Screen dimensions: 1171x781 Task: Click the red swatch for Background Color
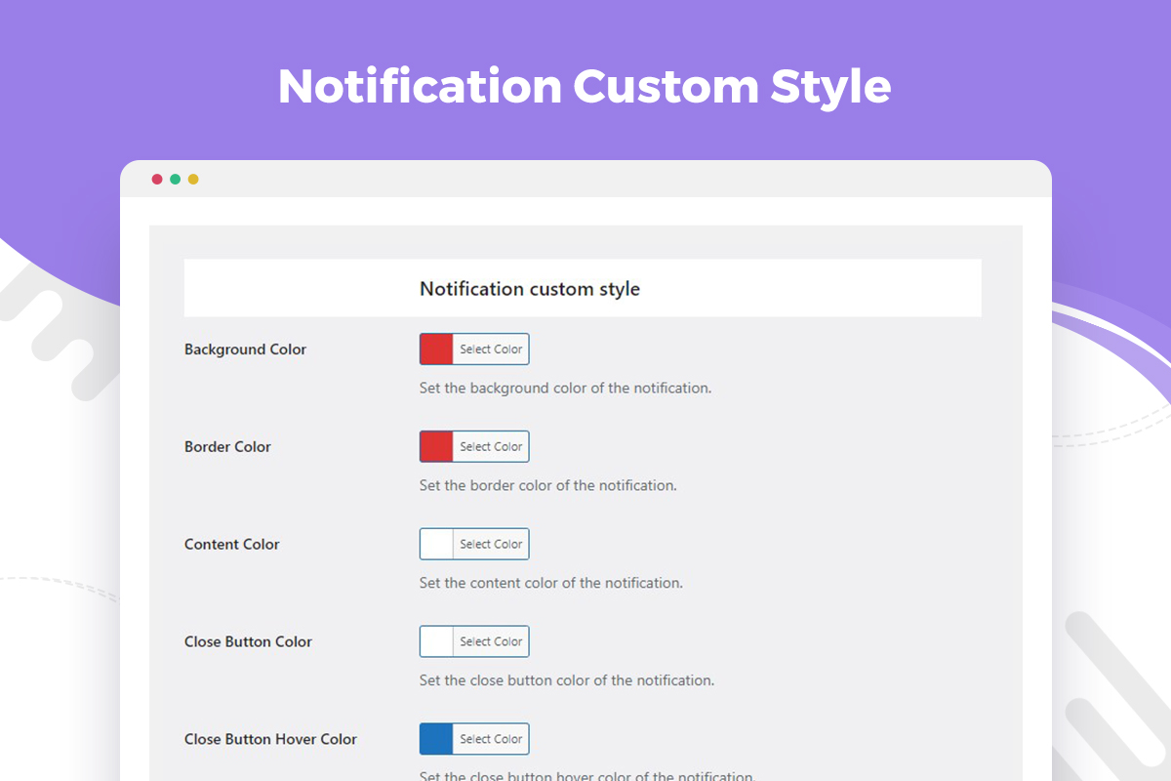pos(436,349)
